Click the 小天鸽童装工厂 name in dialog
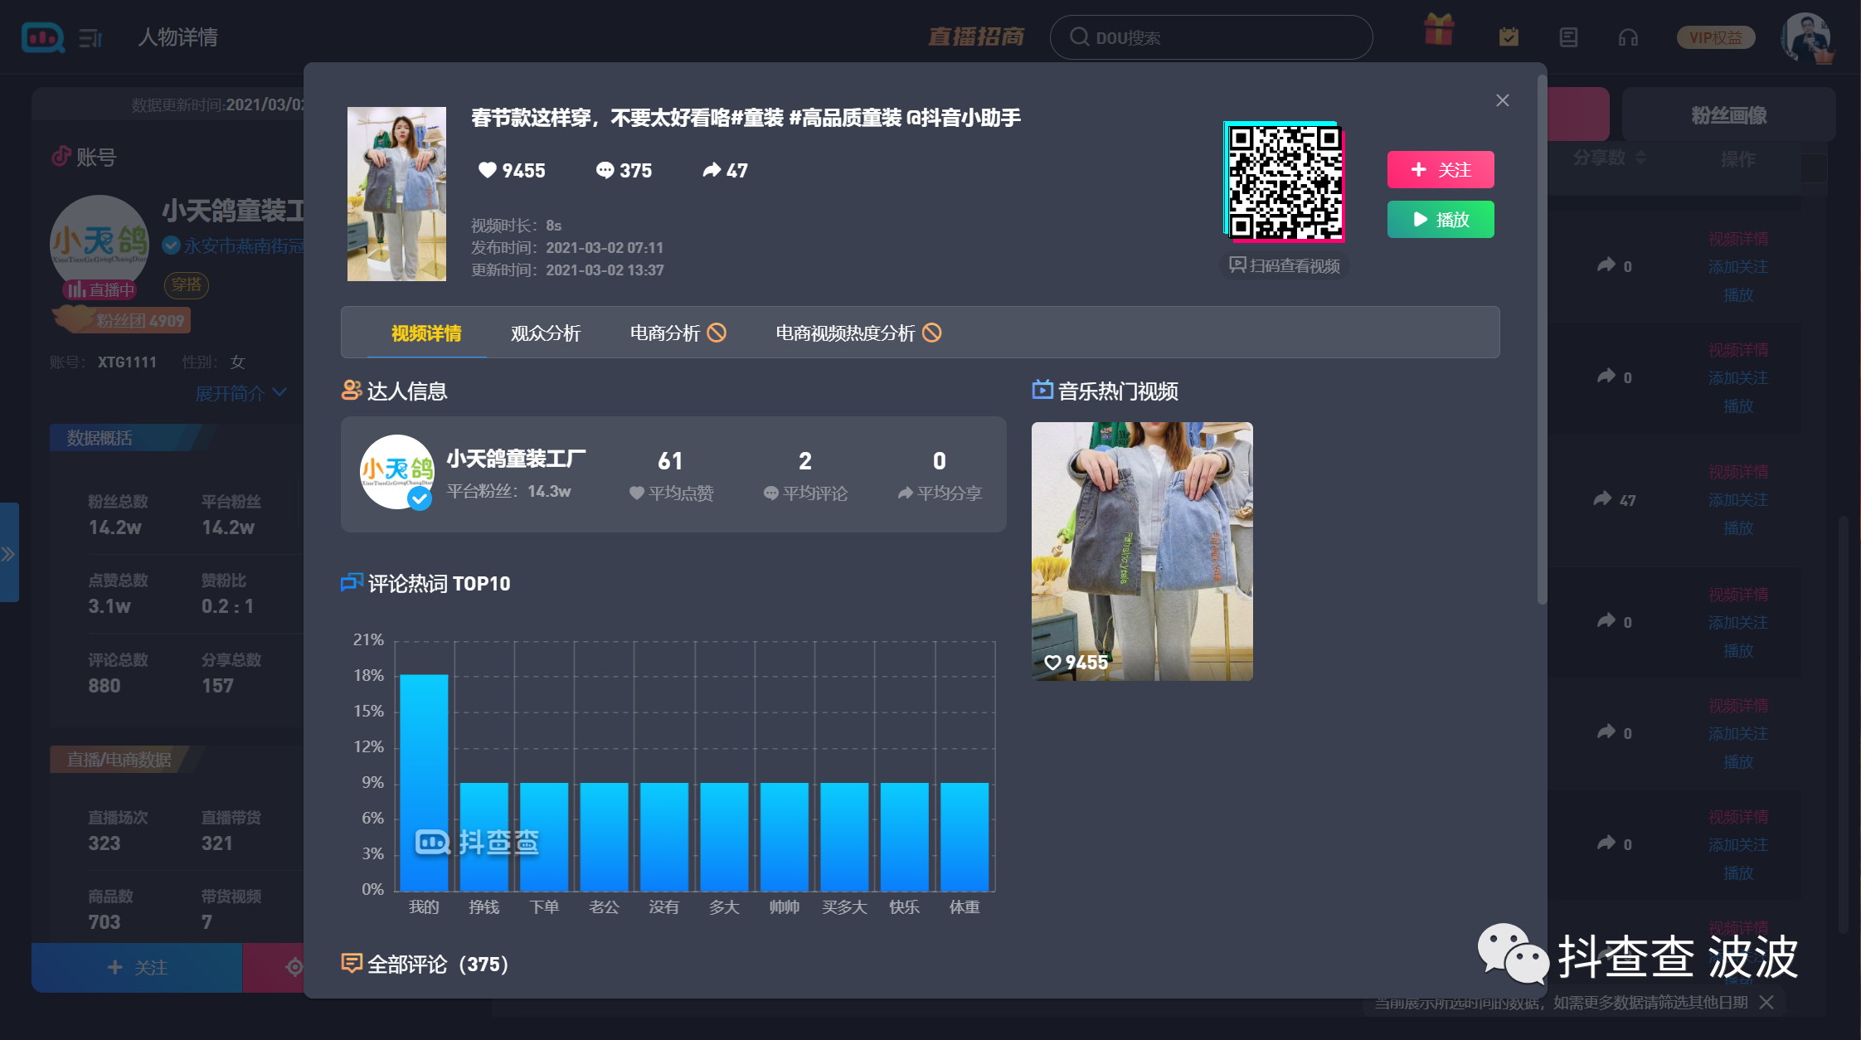This screenshot has width=1861, height=1040. [516, 459]
